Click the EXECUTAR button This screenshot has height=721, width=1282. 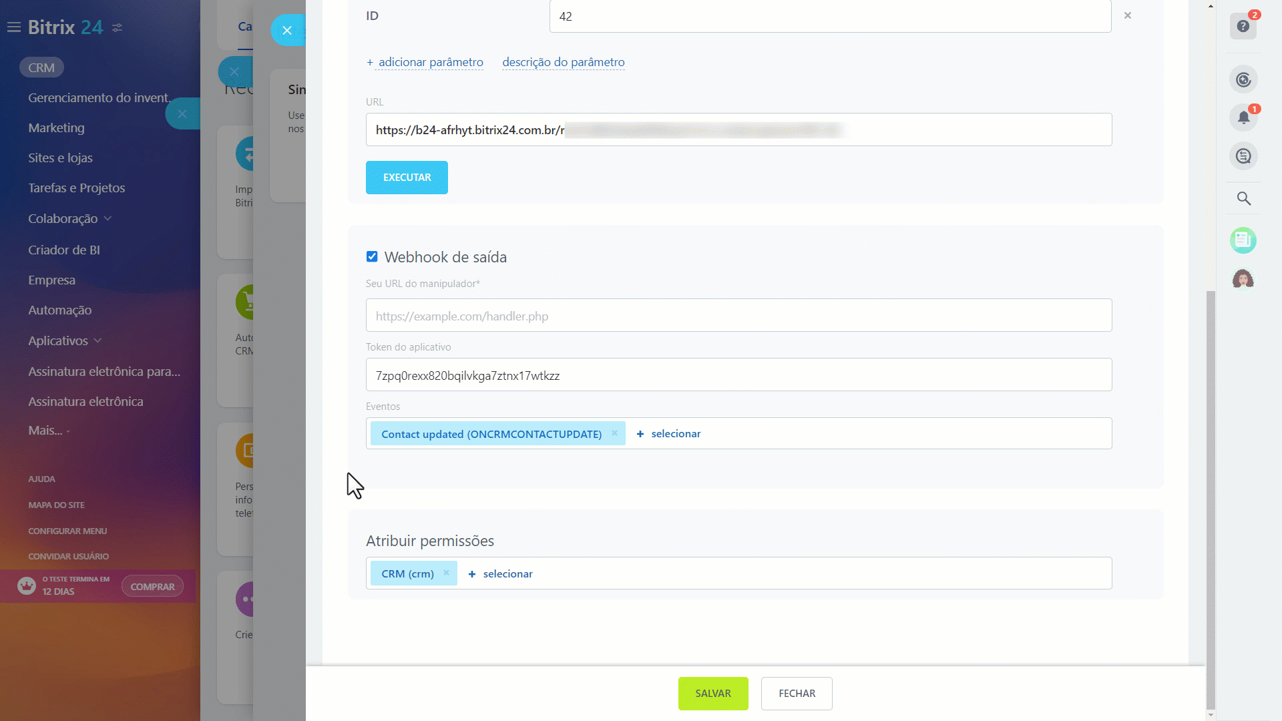407,178
